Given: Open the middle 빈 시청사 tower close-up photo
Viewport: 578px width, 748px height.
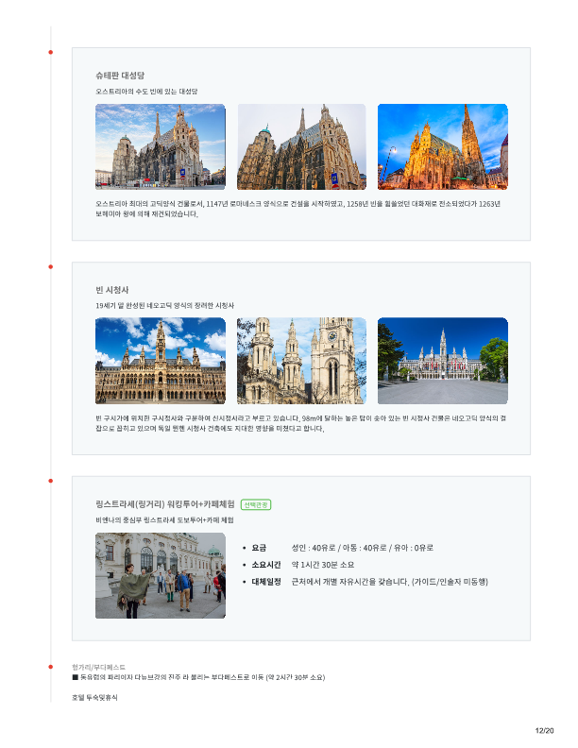Looking at the screenshot, I should 301,361.
